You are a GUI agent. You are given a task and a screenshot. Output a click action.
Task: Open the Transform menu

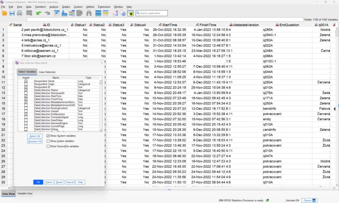point(40,7)
